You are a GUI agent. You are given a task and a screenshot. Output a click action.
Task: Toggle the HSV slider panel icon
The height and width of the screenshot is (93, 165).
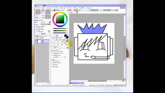57,10
